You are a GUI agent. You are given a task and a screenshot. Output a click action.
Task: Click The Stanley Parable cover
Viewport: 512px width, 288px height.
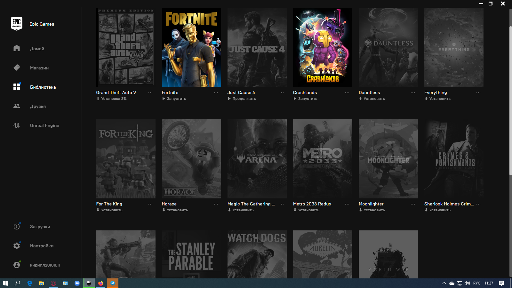tap(191, 254)
